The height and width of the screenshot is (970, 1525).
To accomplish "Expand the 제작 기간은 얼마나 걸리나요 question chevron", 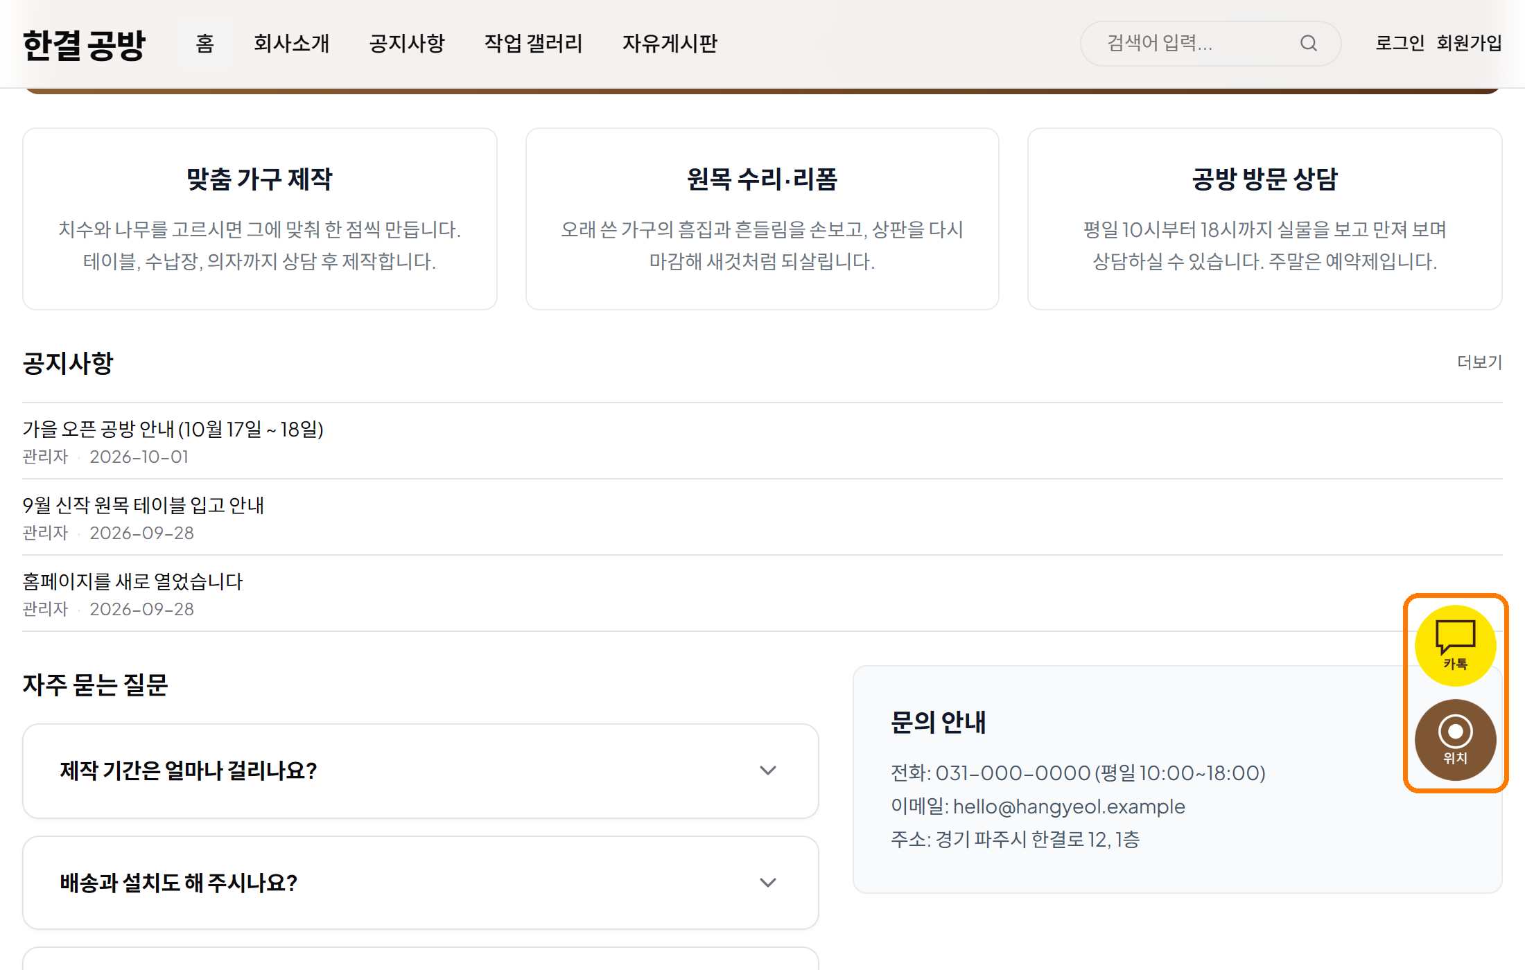I will click(x=767, y=770).
